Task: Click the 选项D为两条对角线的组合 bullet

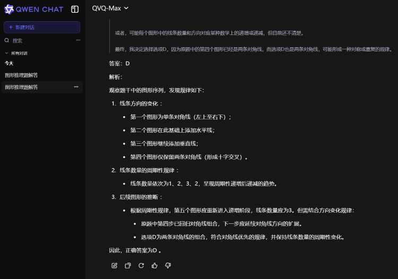Action: click(243, 237)
